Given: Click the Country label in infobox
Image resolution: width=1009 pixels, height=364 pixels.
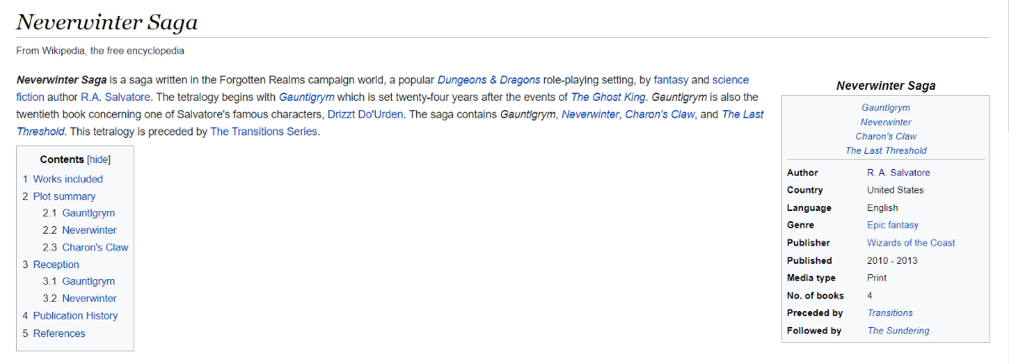Looking at the screenshot, I should tap(805, 190).
